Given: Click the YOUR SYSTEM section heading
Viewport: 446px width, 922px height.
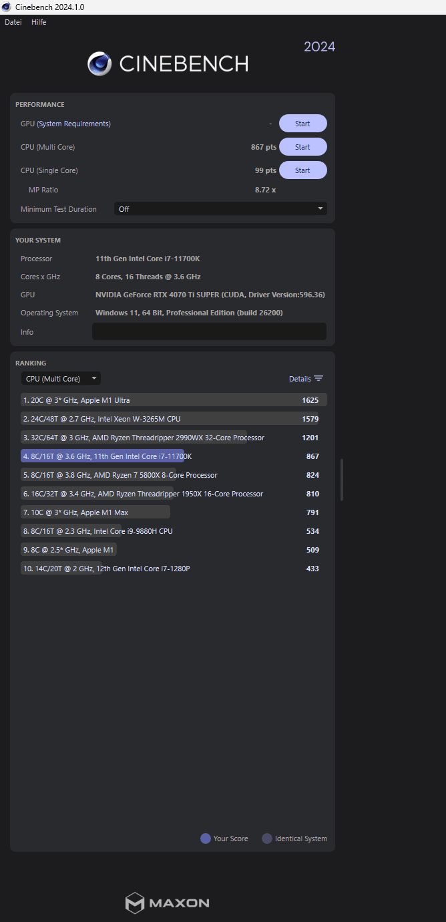Looking at the screenshot, I should [38, 241].
